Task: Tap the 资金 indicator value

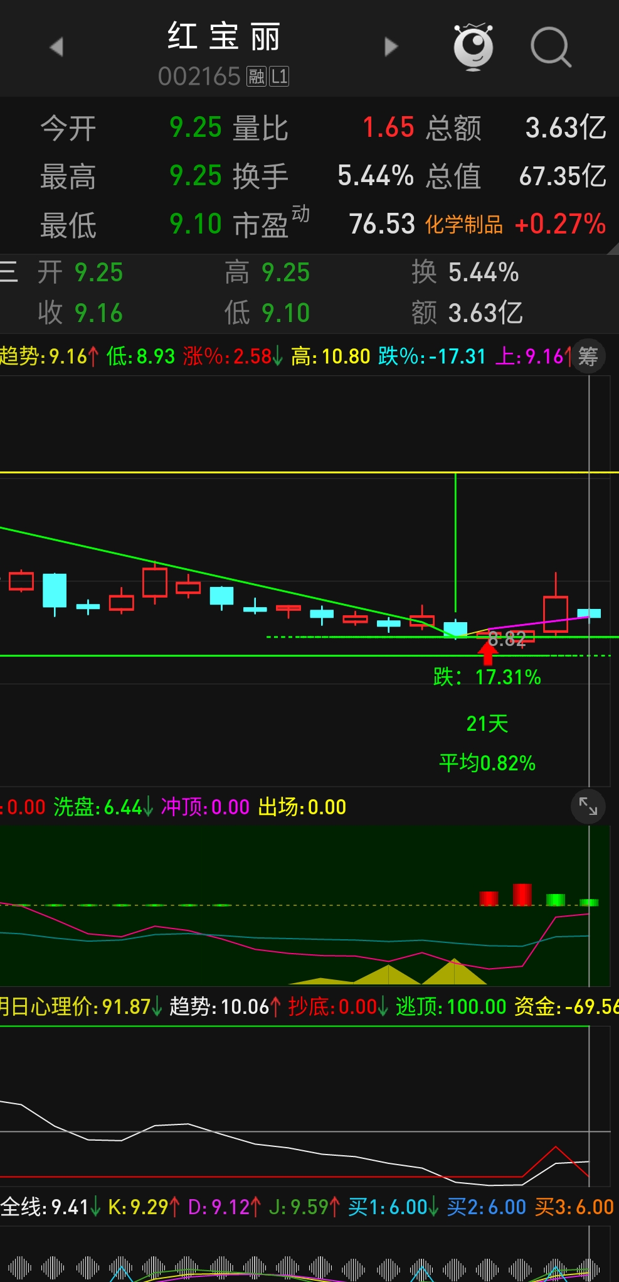Action: pos(566,1006)
